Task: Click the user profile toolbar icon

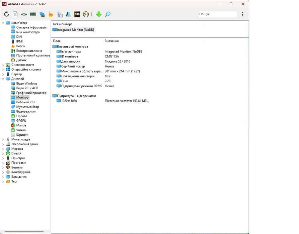Action: (68, 14)
